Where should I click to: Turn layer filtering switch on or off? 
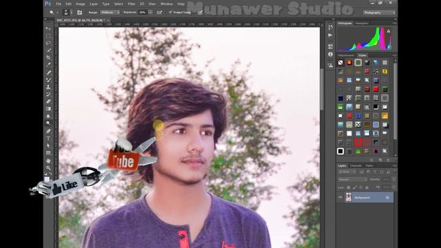394,172
